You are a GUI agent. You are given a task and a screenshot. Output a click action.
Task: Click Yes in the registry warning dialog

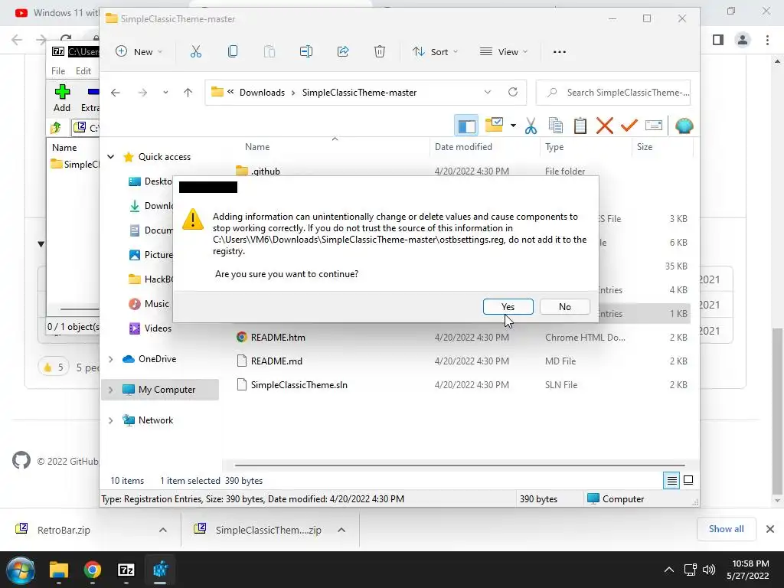(x=508, y=306)
